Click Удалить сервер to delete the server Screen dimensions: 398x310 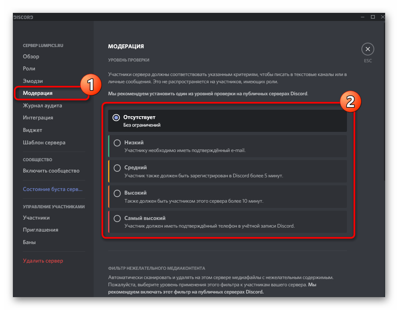click(43, 261)
